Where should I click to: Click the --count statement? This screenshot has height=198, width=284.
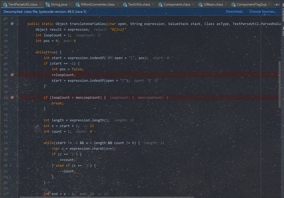coord(68,171)
